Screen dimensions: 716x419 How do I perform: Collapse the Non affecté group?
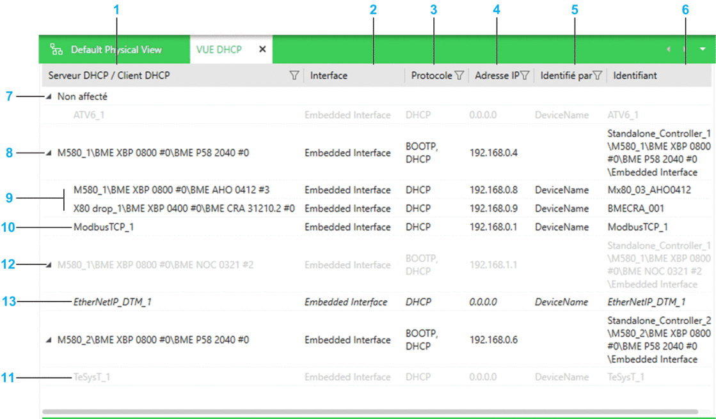(49, 97)
